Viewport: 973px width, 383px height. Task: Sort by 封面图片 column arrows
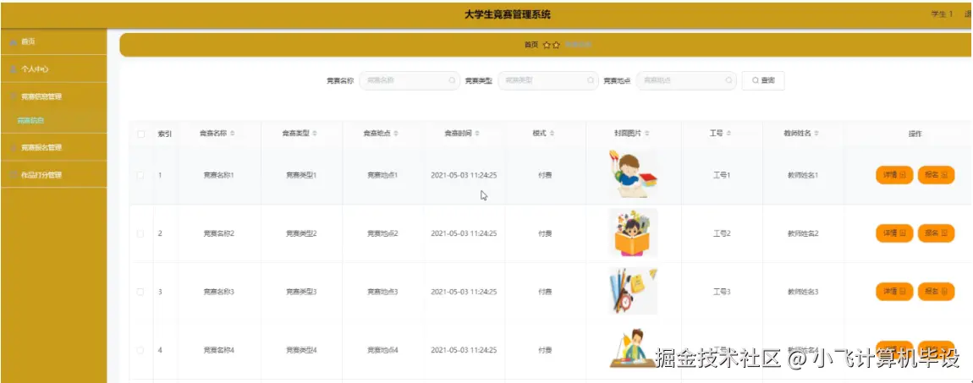pyautogui.click(x=648, y=134)
